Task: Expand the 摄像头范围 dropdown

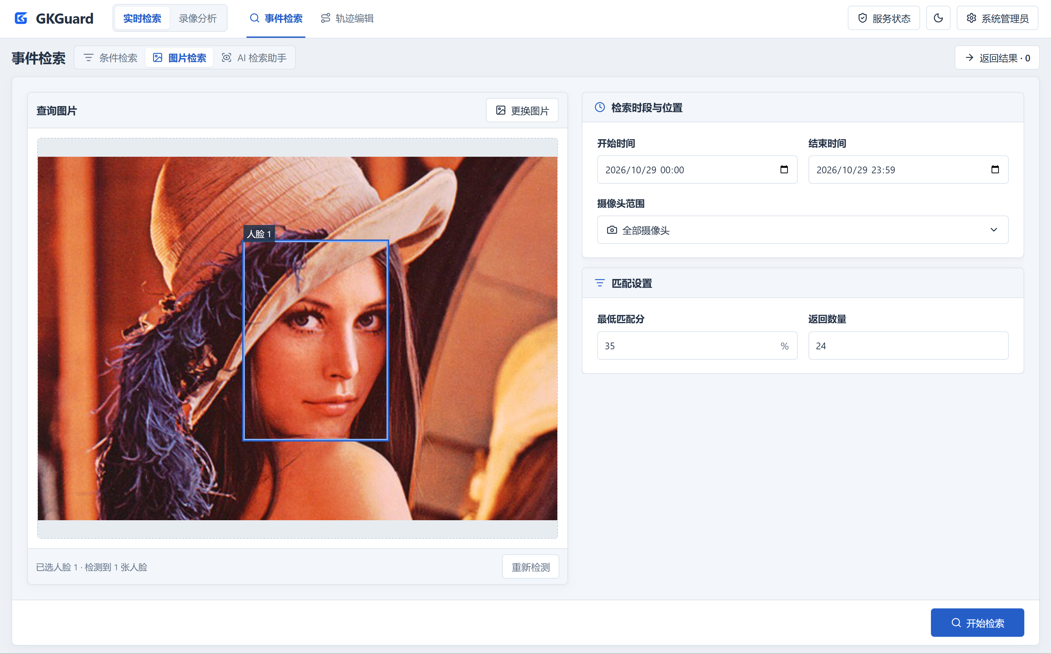Action: pyautogui.click(x=802, y=230)
